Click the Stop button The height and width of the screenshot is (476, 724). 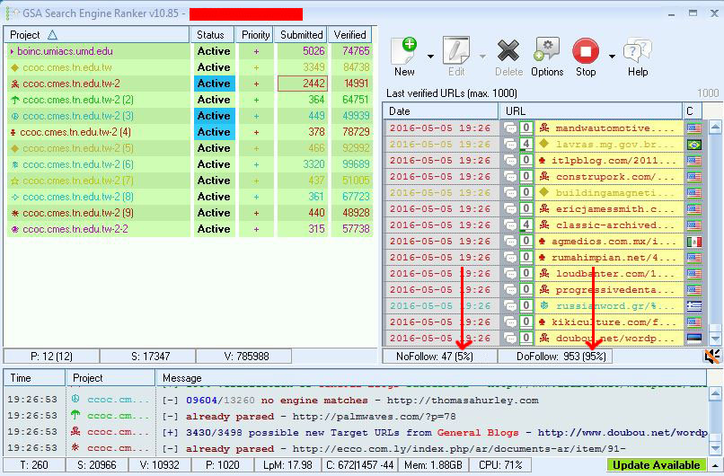click(x=586, y=56)
